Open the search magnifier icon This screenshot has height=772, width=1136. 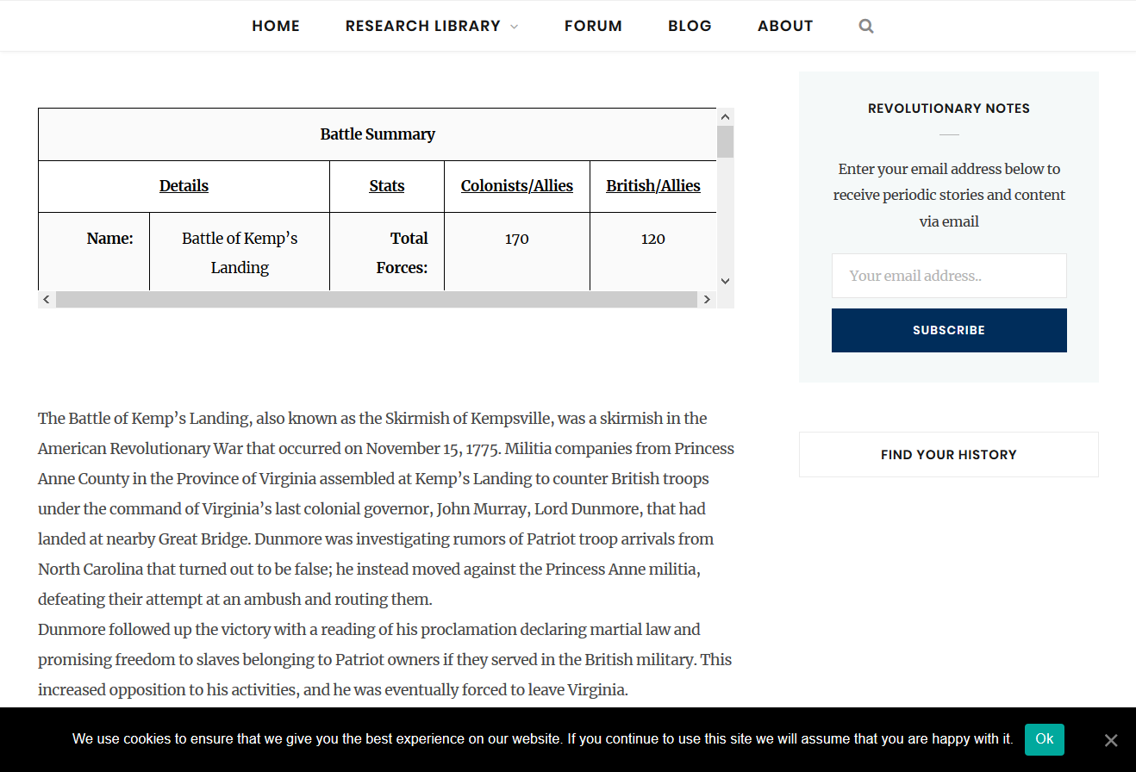coord(866,26)
